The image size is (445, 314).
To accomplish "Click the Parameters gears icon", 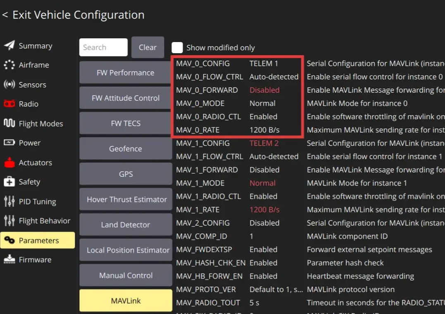I will [x=9, y=240].
